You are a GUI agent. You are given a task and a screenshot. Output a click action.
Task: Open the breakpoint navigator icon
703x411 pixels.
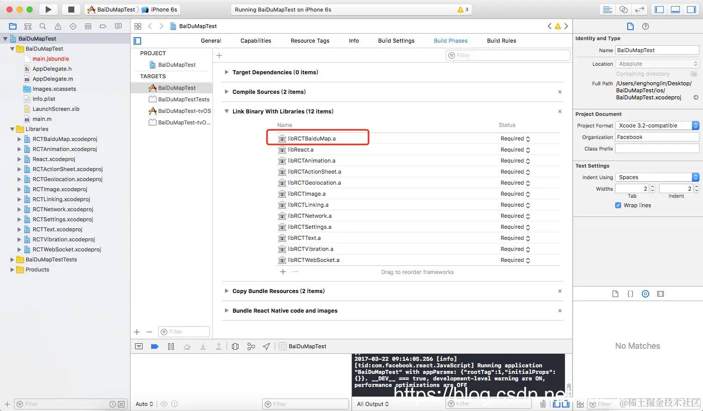point(103,26)
